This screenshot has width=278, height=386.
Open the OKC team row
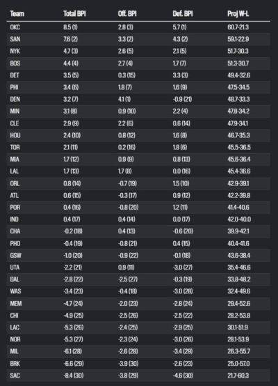click(x=138, y=27)
